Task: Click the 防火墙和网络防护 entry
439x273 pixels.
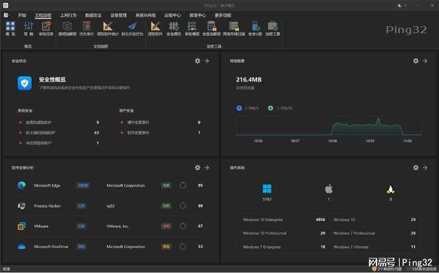Action: pyautogui.click(x=43, y=133)
